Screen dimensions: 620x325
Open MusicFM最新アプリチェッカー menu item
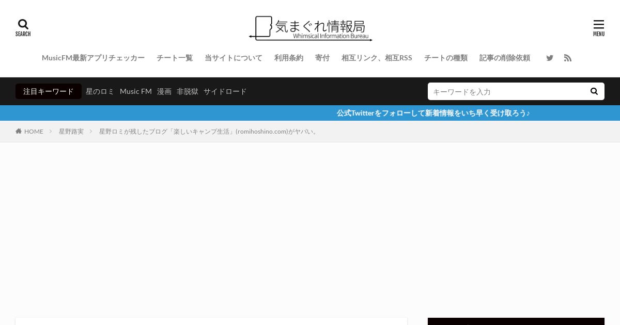point(93,58)
